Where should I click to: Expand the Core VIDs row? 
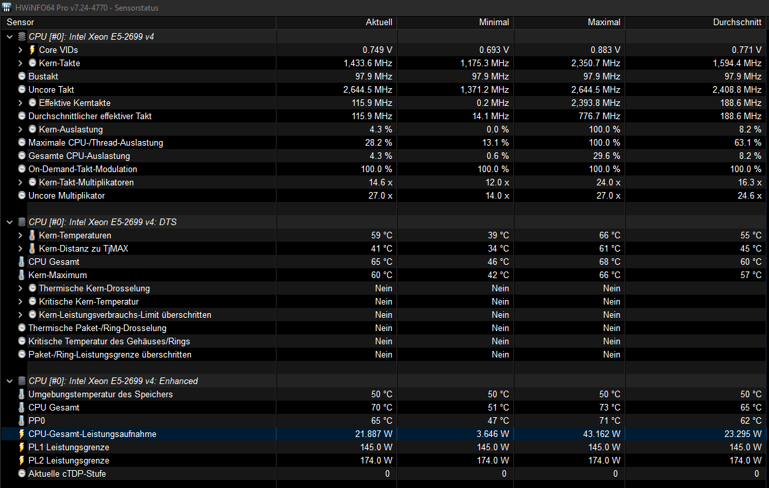[x=20, y=50]
